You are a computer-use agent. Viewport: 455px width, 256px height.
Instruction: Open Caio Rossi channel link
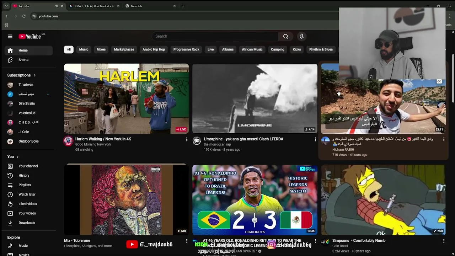(x=340, y=246)
